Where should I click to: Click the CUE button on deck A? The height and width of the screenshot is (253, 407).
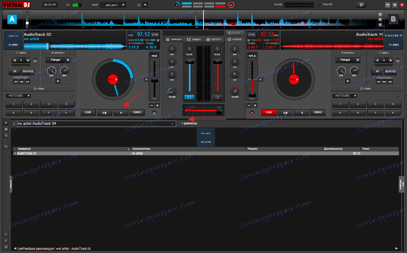click(x=88, y=112)
